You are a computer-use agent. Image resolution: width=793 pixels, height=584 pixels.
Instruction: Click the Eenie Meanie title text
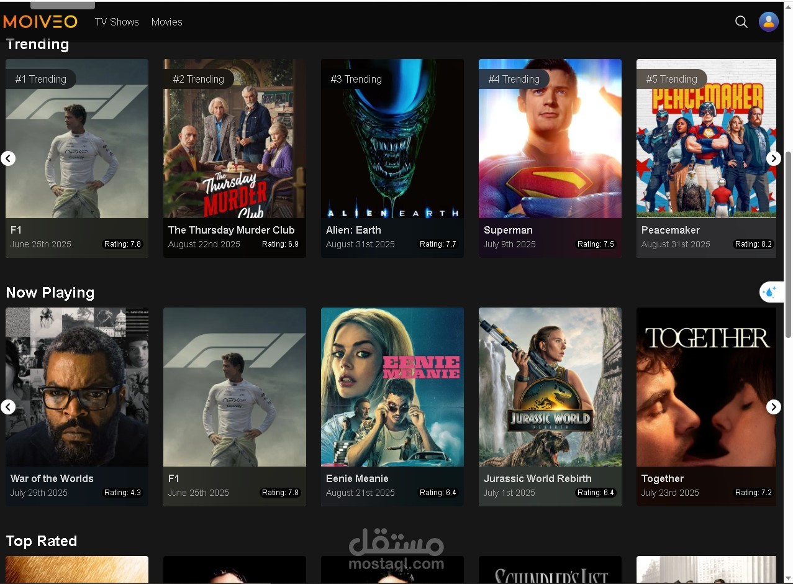[357, 478]
